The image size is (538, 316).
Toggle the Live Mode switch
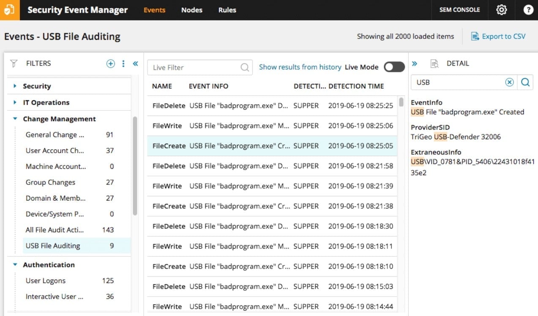click(394, 67)
